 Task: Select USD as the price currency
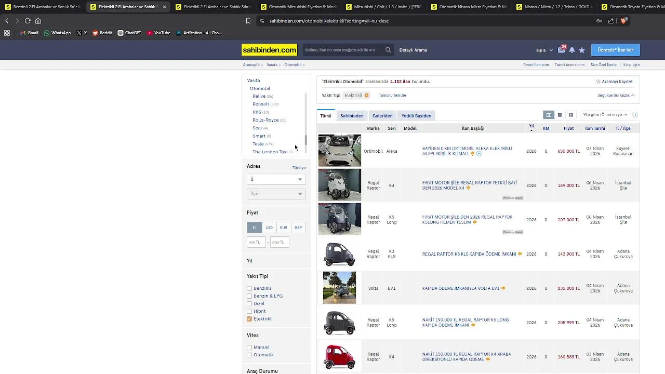point(269,228)
